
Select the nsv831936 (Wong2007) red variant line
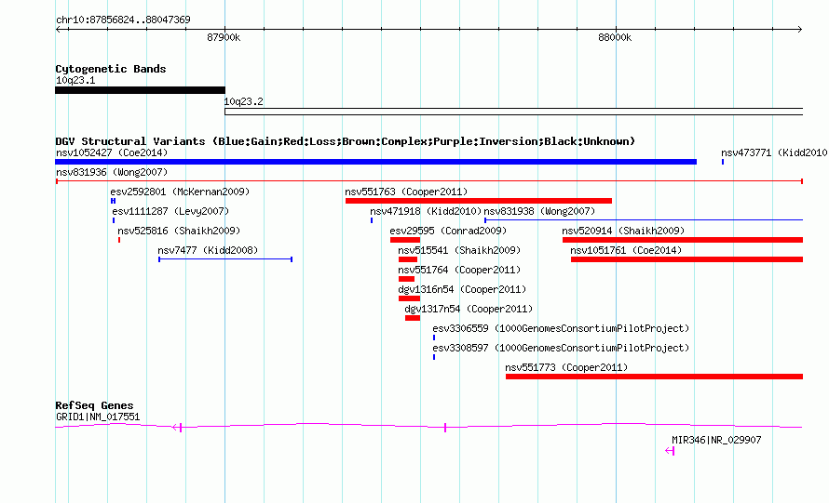[429, 181]
